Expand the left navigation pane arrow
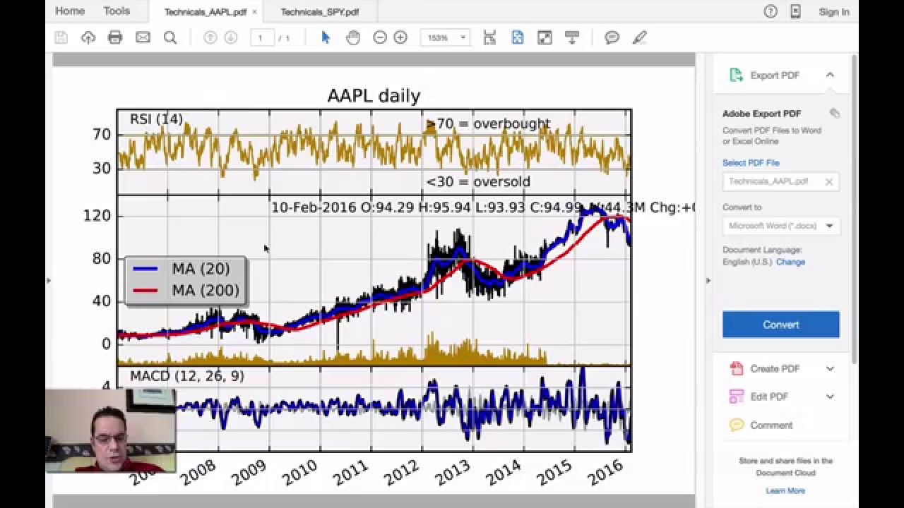904x508 pixels. (x=48, y=280)
